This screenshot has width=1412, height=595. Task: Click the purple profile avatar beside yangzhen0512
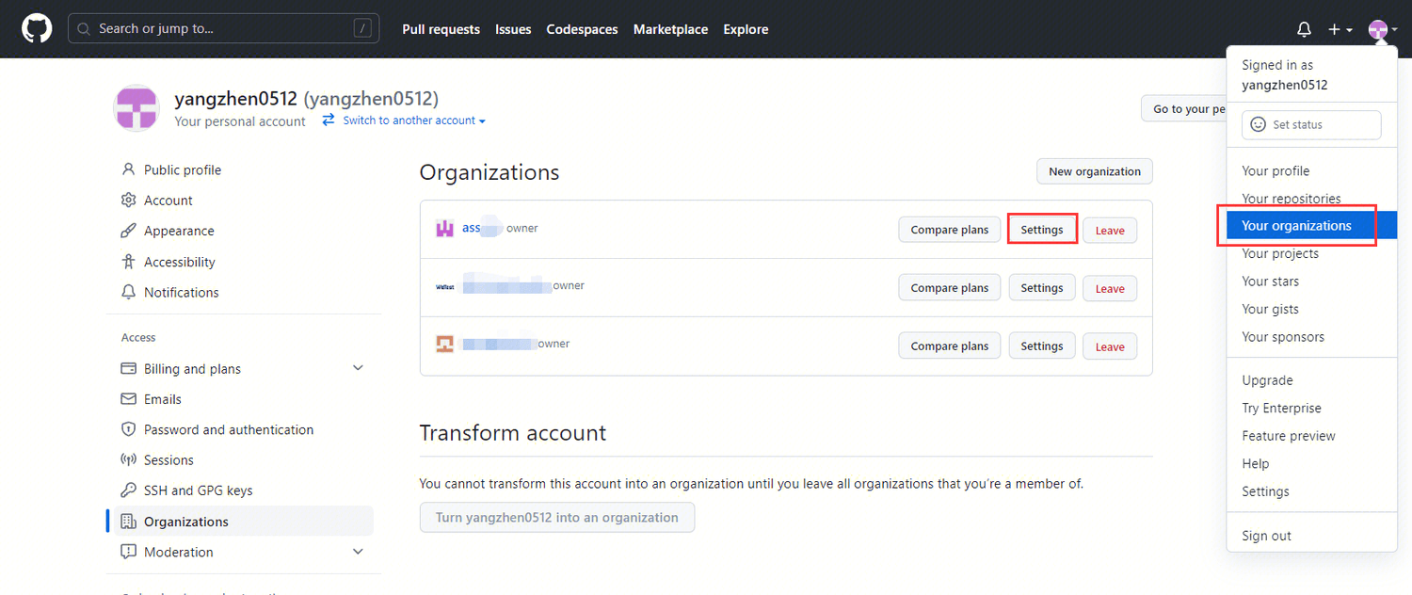[136, 107]
